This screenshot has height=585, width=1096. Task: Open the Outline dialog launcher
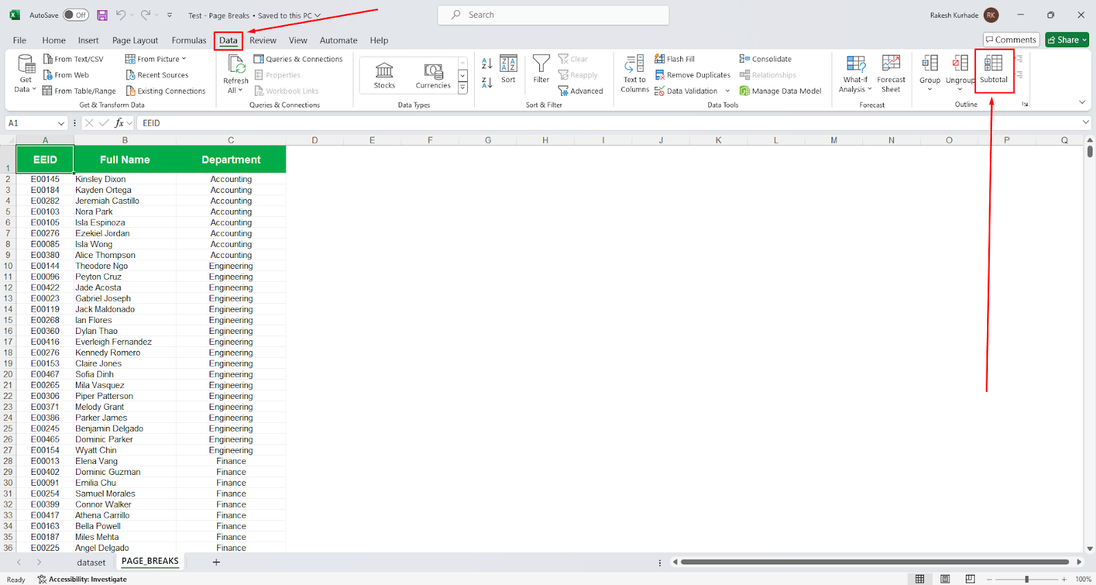point(1025,104)
